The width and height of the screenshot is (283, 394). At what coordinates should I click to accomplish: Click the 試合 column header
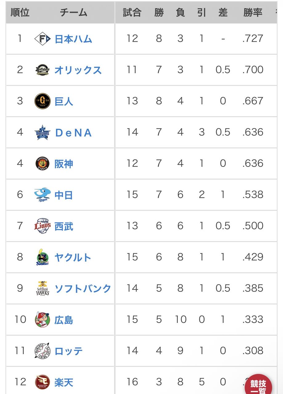(132, 13)
